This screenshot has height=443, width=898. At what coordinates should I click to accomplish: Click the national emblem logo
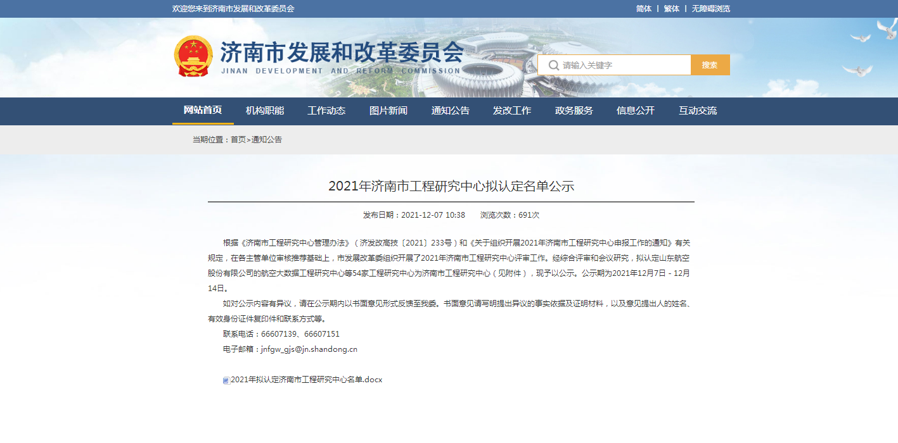[x=193, y=56]
